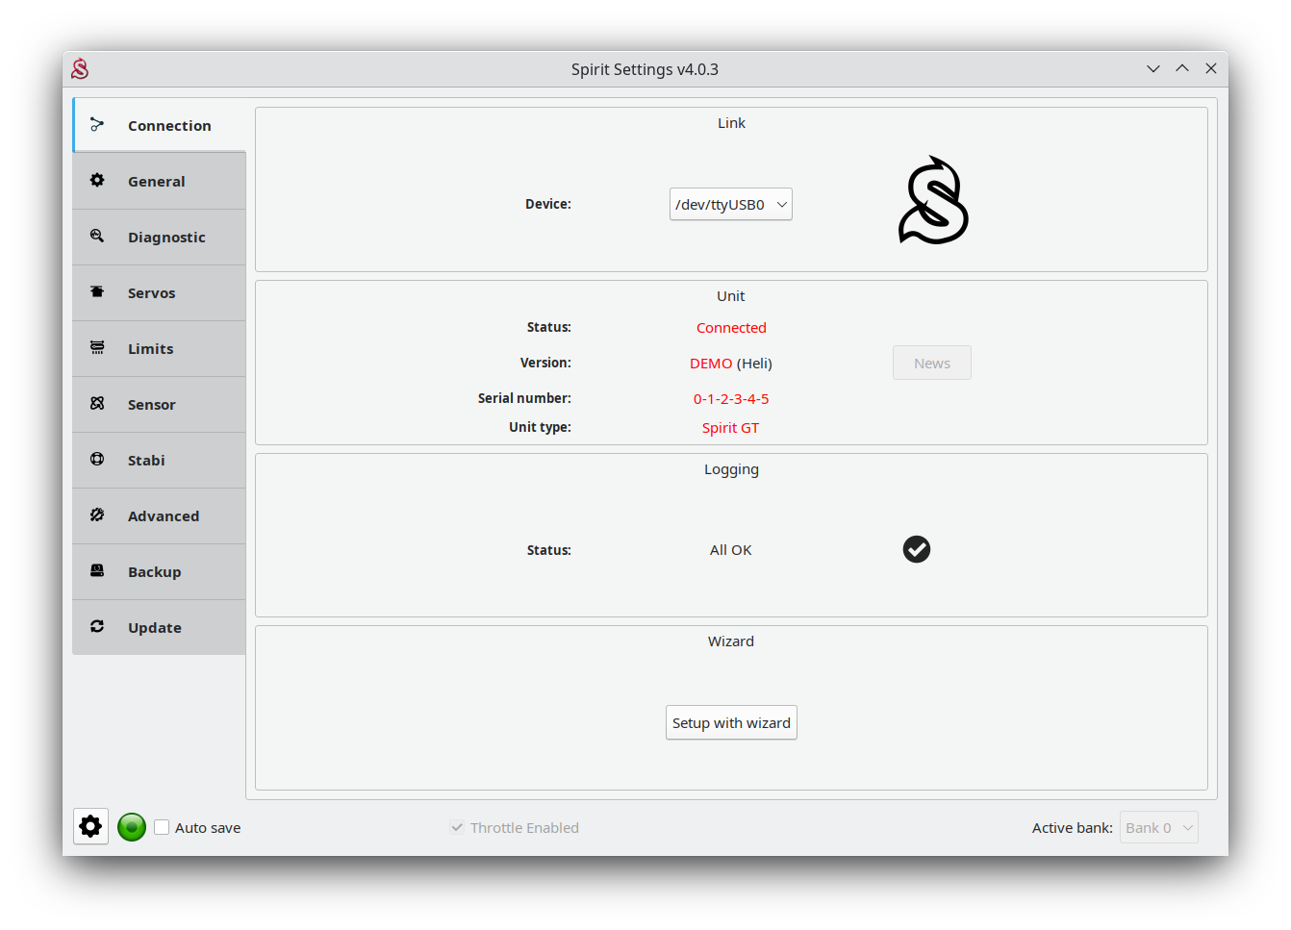Click the Connection tab icon
The width and height of the screenshot is (1291, 930).
coord(97,125)
